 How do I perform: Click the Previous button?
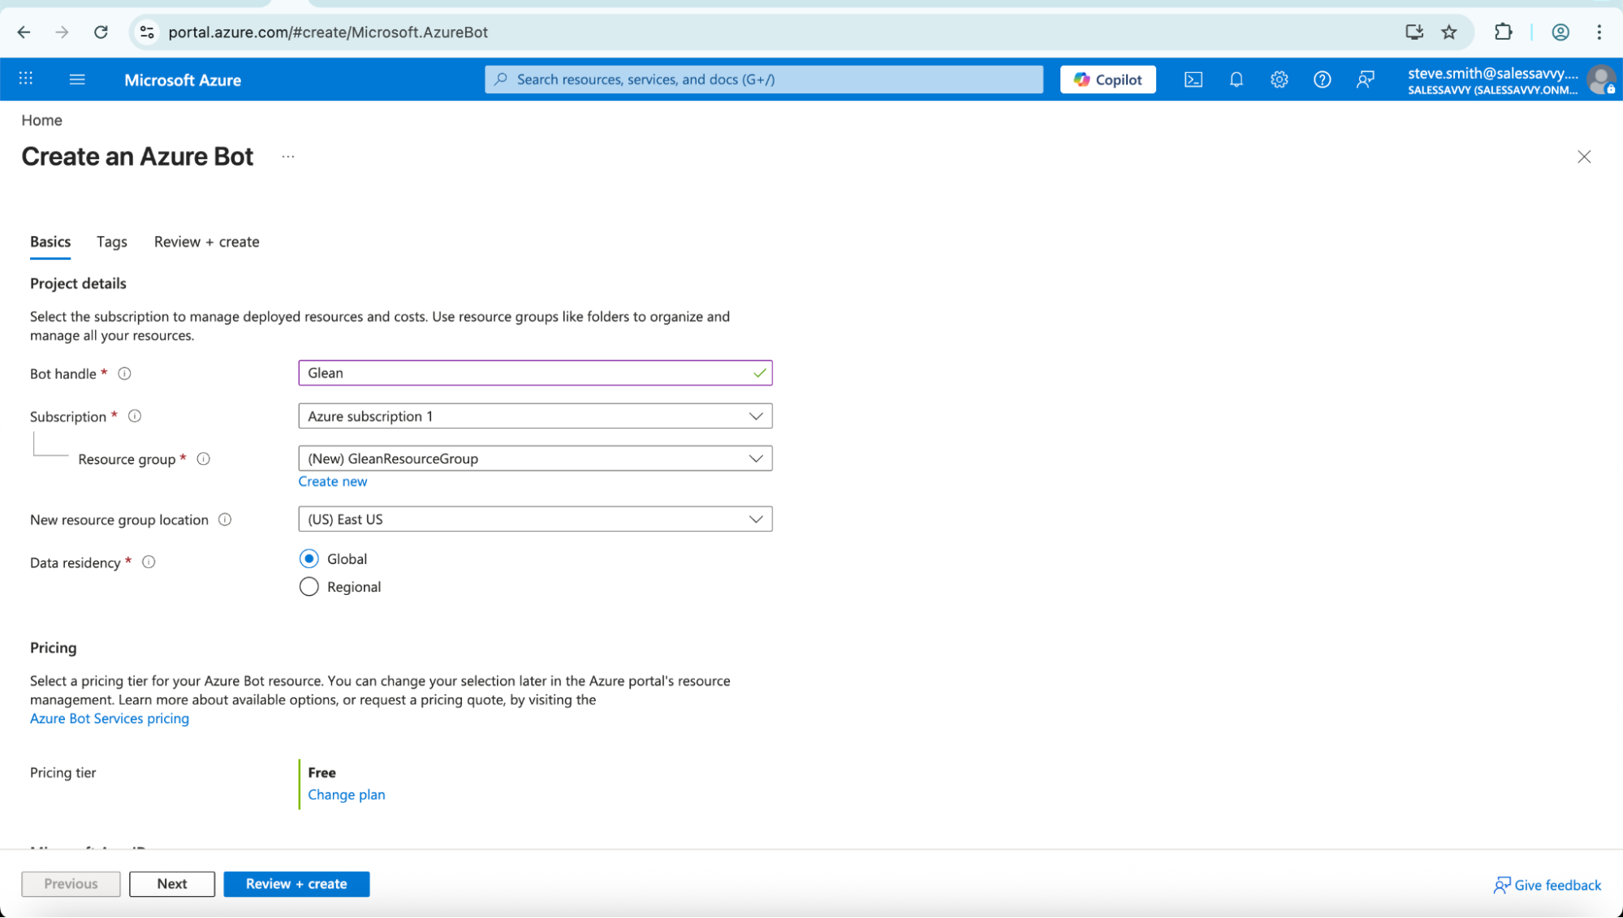click(71, 884)
